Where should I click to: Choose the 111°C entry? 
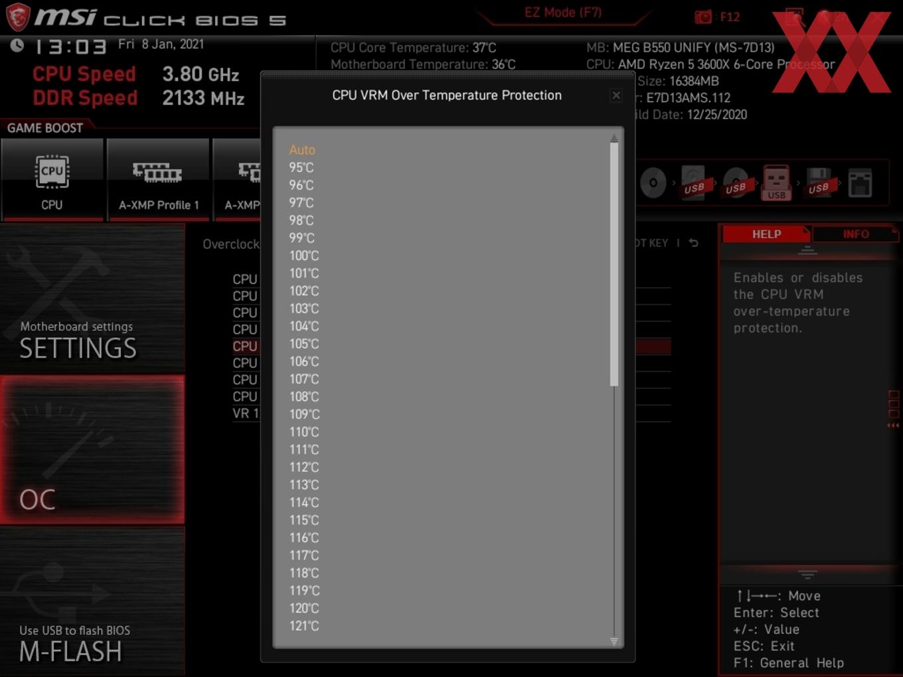(304, 449)
